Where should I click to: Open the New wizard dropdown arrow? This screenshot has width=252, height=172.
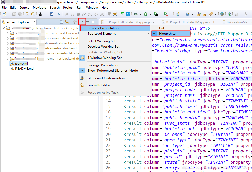[9, 14]
